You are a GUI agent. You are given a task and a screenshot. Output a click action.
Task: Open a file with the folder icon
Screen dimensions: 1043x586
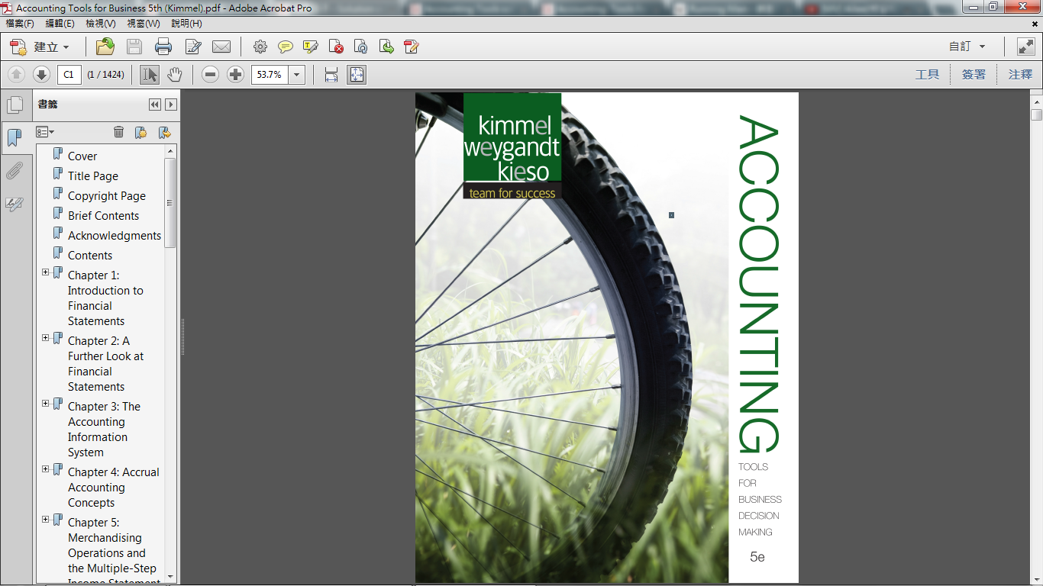point(105,47)
